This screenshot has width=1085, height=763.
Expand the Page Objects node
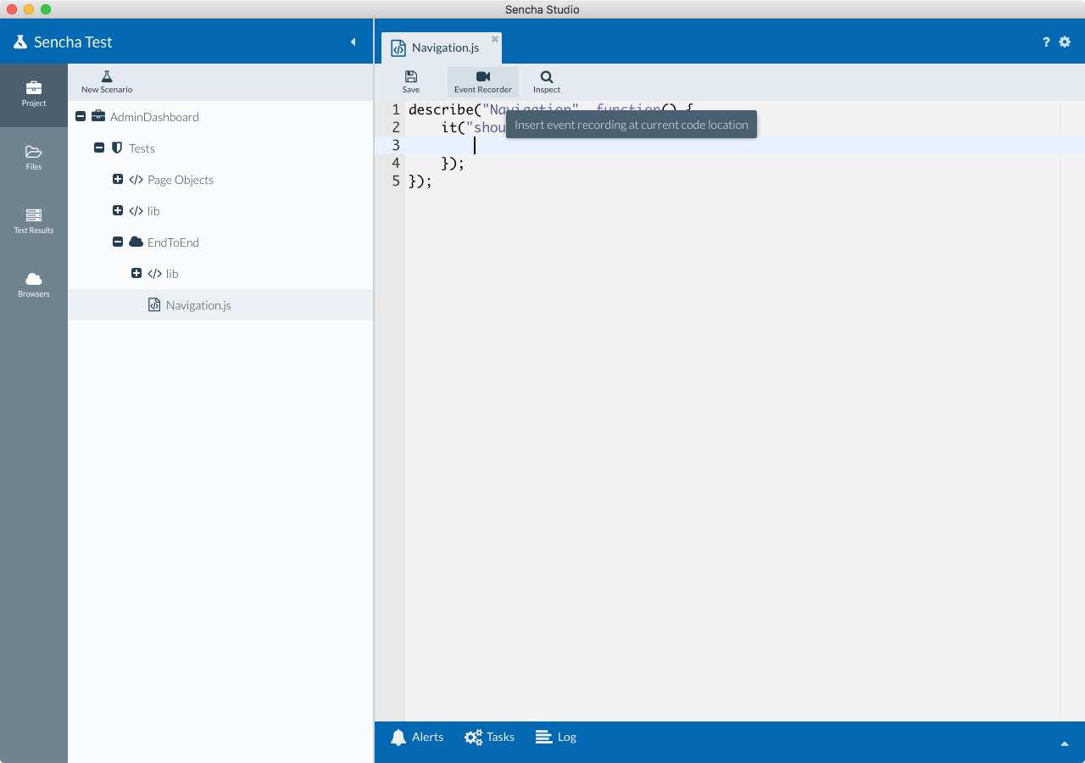pyautogui.click(x=118, y=180)
